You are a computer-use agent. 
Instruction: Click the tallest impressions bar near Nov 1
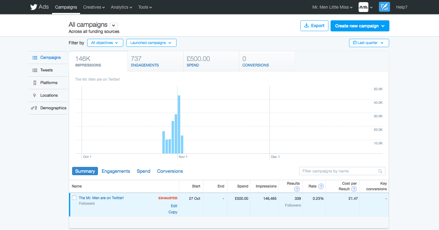[179, 124]
